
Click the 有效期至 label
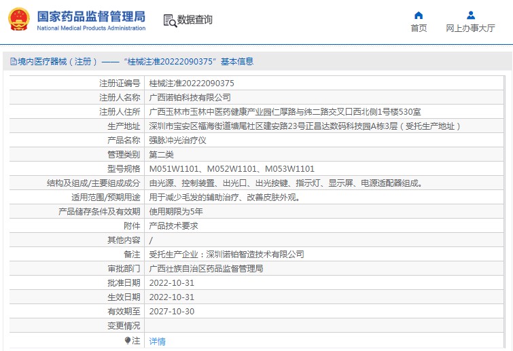click(x=124, y=312)
